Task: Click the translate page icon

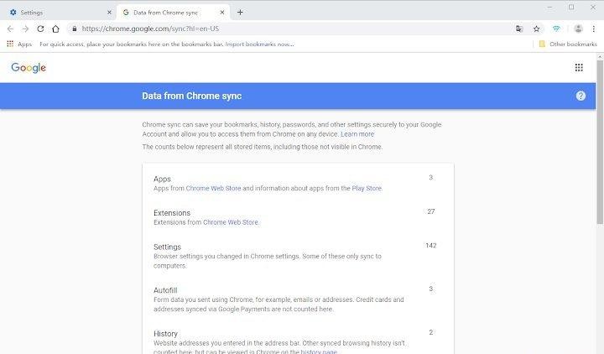Action: [x=520, y=29]
